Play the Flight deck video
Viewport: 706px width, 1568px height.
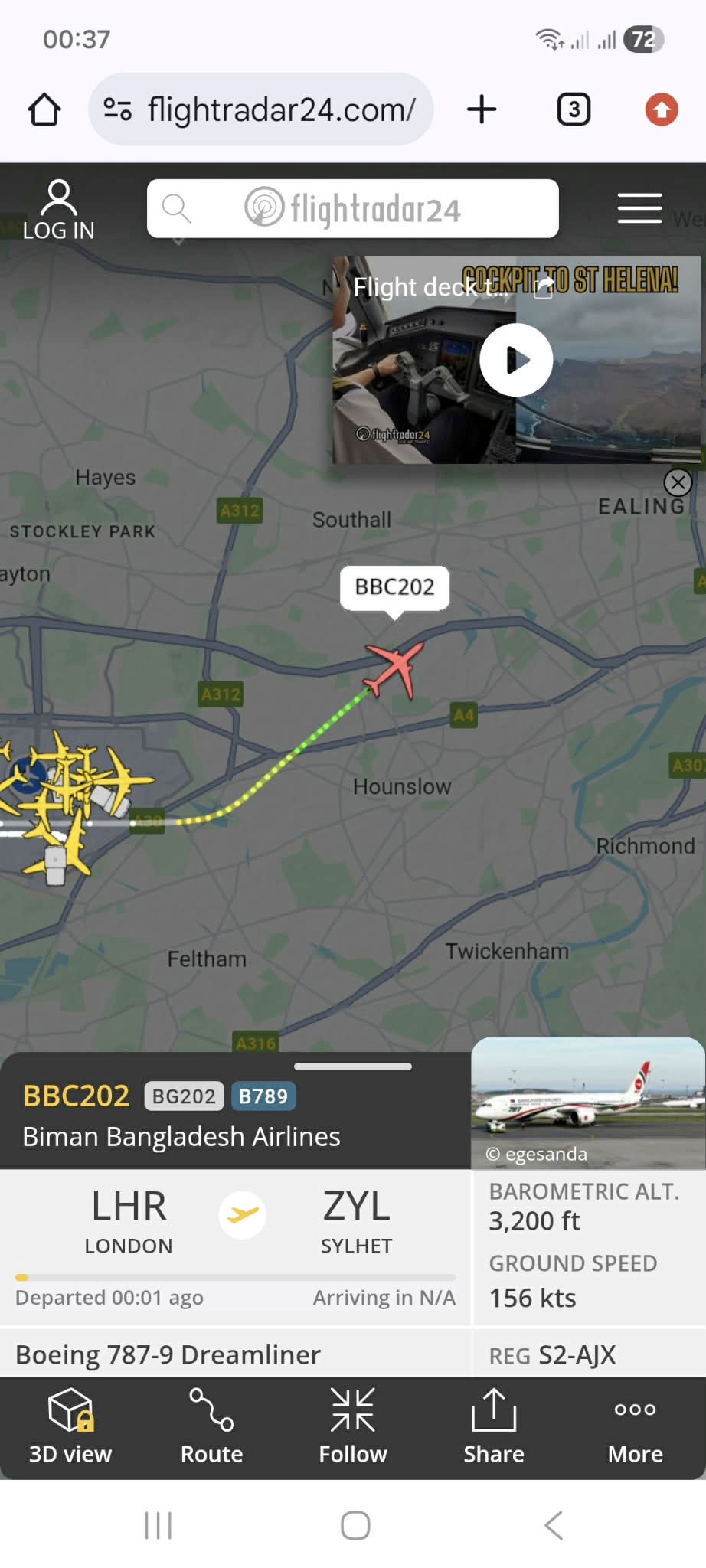click(x=516, y=360)
